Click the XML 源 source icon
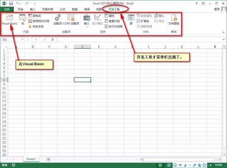Screen dimensions: 227x168 pyautogui.click(x=131, y=20)
